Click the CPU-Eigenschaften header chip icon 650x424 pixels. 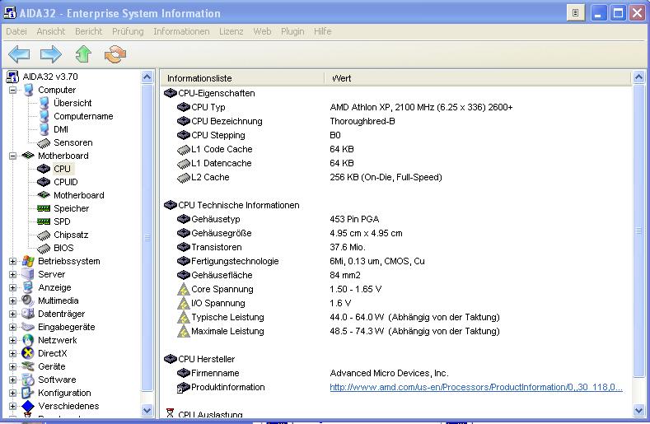point(171,93)
